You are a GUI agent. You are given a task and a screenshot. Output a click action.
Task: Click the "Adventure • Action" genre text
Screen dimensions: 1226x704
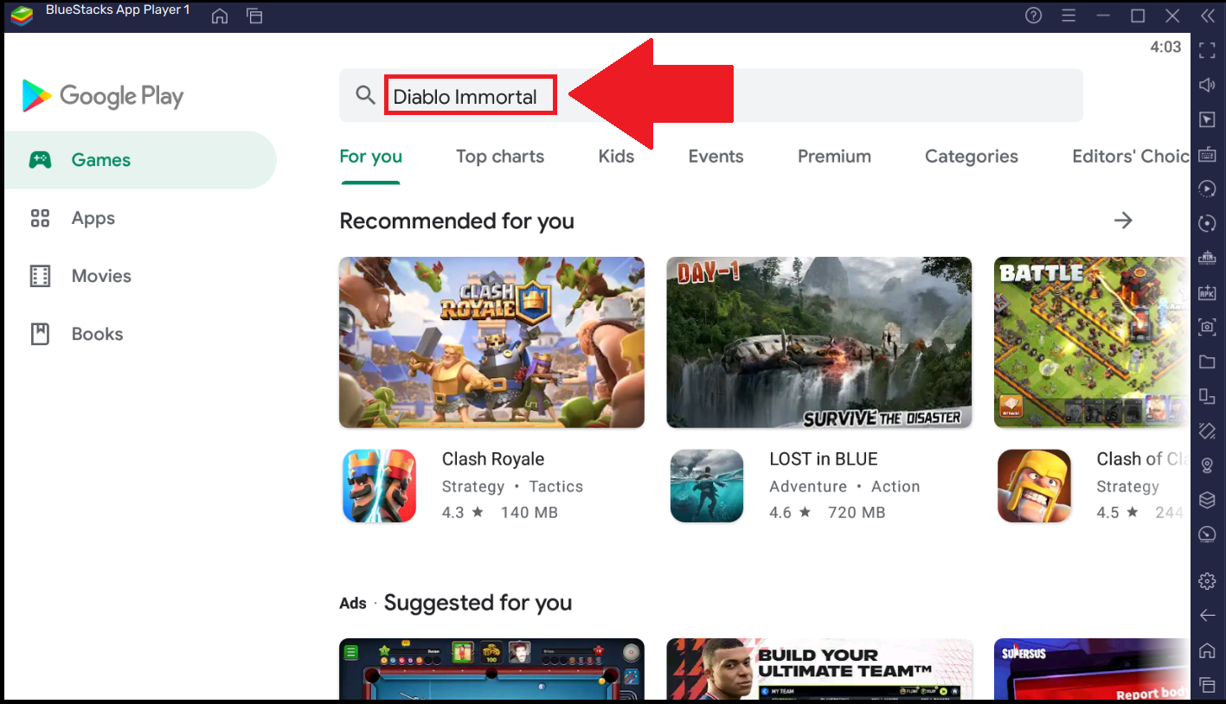pos(844,486)
